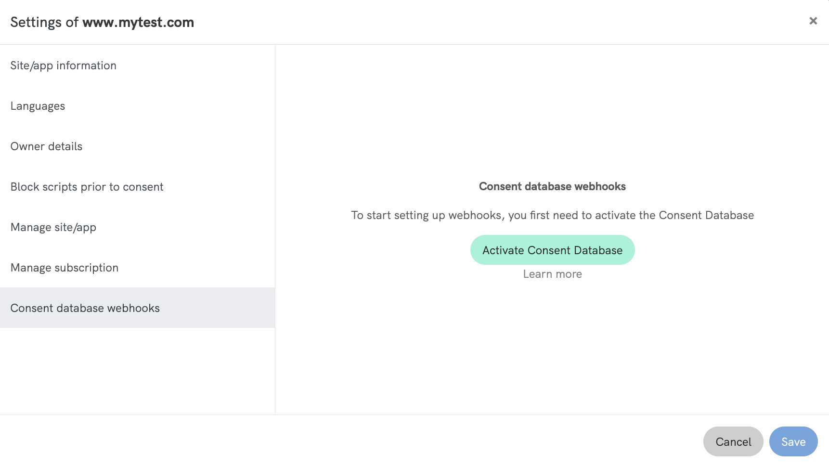829x466 pixels.
Task: Follow the Learn more link
Action: tap(552, 274)
